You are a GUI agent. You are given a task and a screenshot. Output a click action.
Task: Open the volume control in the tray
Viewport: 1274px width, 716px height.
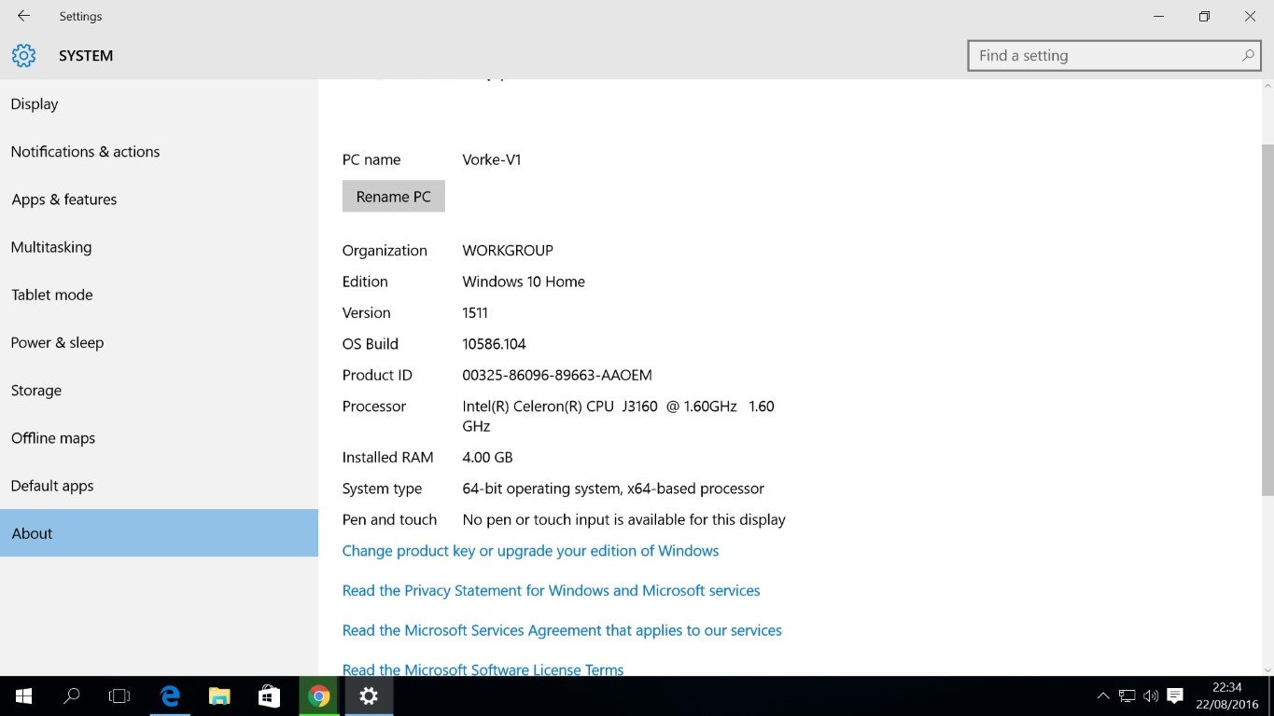point(1151,696)
